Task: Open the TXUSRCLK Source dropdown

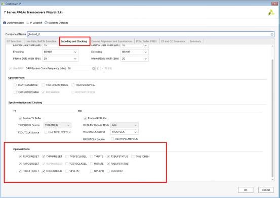Action: click(x=57, y=125)
